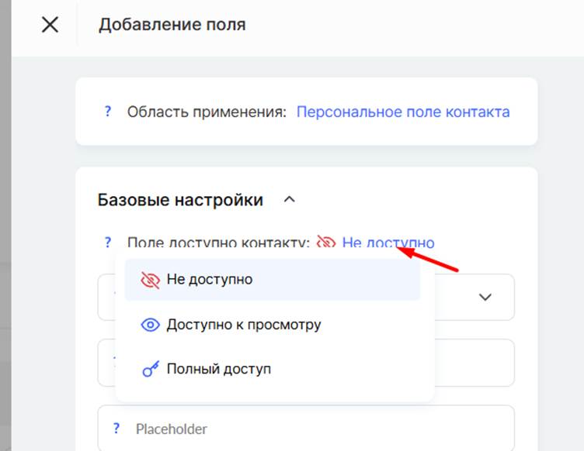Close the Добавление поля panel
Screen dimensions: 584x451
50,25
